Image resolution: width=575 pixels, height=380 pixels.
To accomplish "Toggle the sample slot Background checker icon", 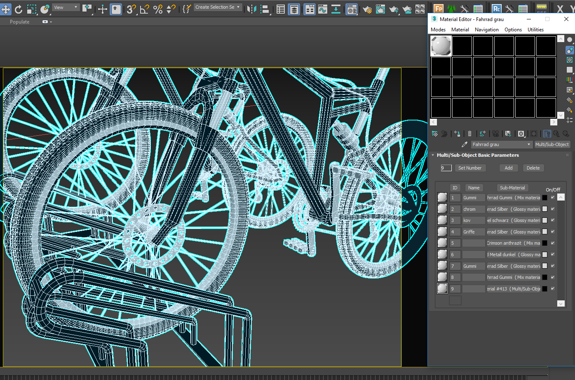I will 570,60.
